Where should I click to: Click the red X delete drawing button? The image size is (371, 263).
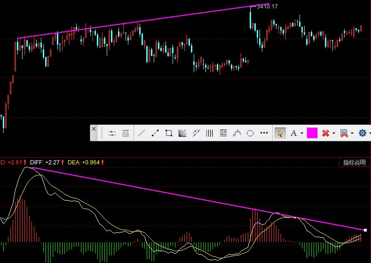325,133
